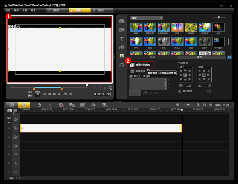Click the Mask & Chroma Key icon
The width and height of the screenshot is (238, 184).
coord(132,65)
